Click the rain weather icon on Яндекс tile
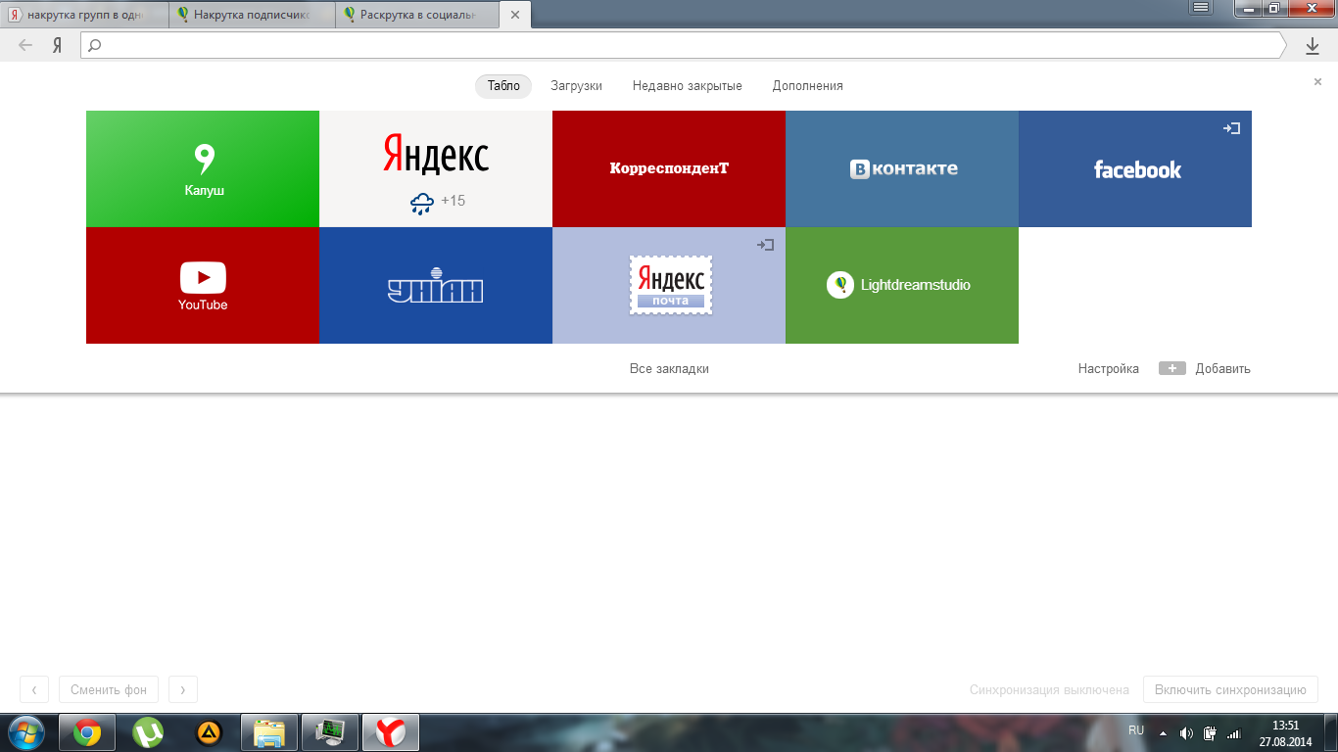The height and width of the screenshot is (752, 1338). pyautogui.click(x=422, y=203)
